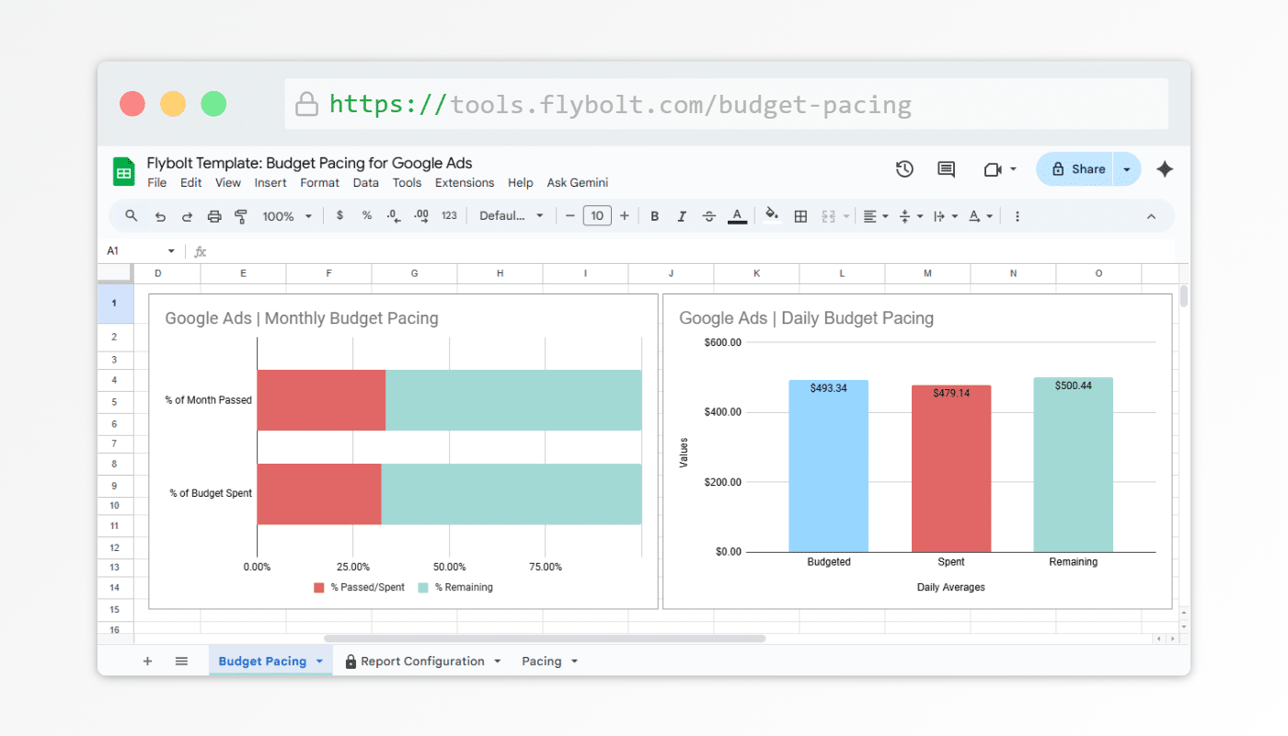Screen dimensions: 1288x736
Task: Click the font size input field
Action: pos(597,216)
